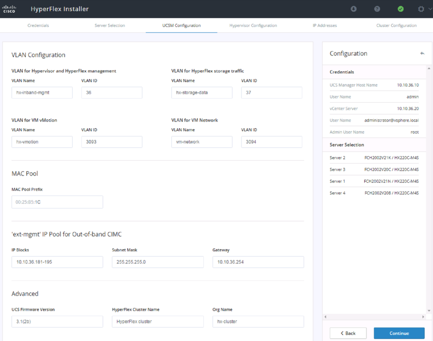Click the Subnet Mask field

158,262
